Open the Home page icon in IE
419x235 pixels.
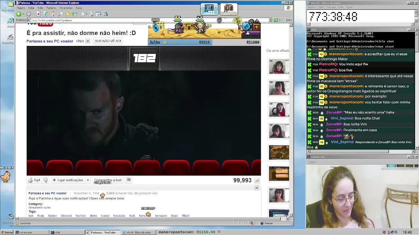pyautogui.click(x=52, y=14)
